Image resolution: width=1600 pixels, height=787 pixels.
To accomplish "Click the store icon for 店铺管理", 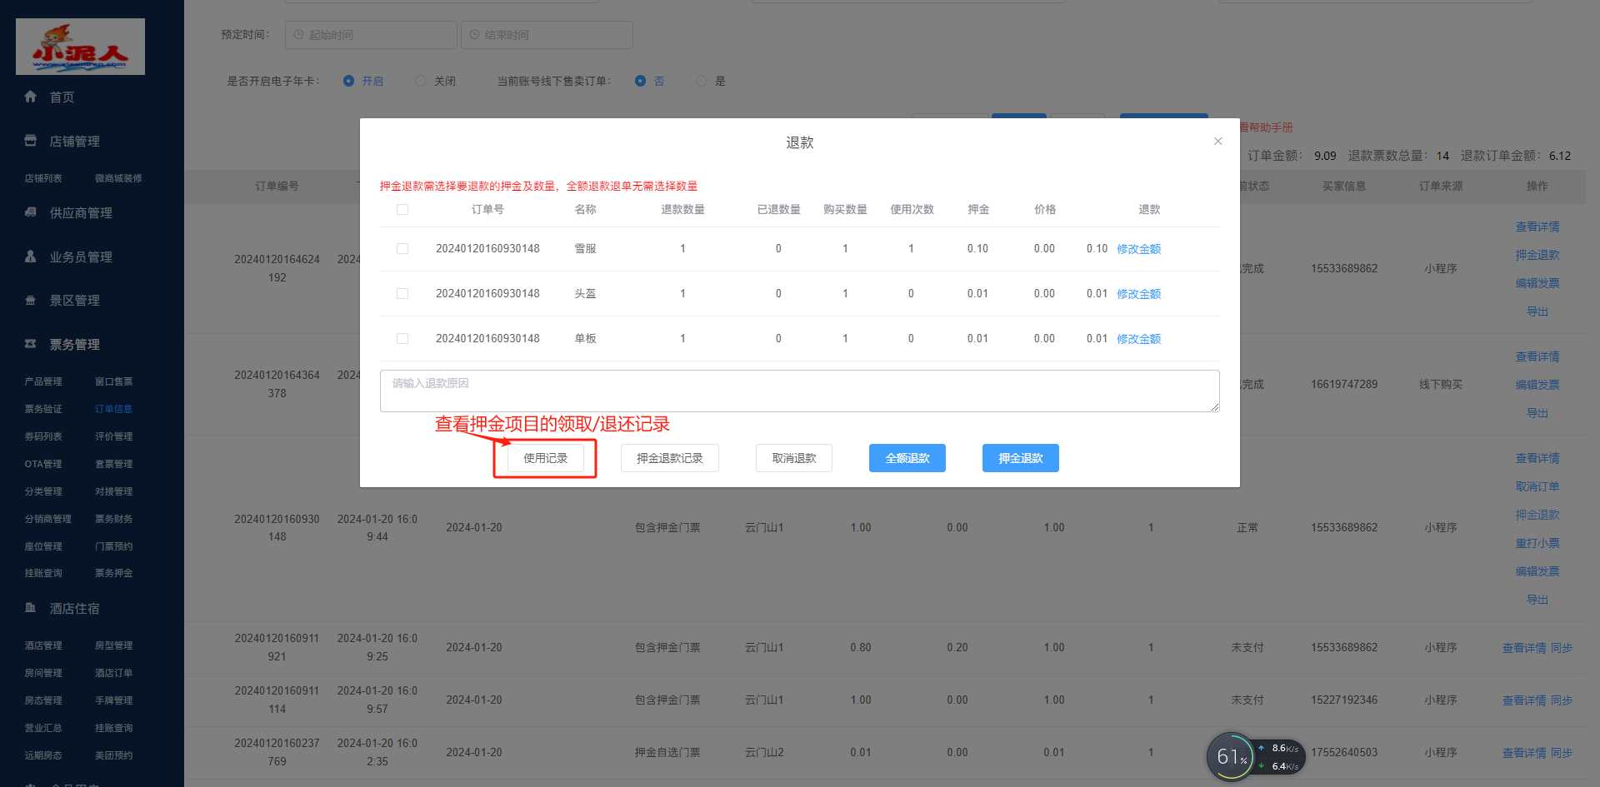I will (31, 141).
